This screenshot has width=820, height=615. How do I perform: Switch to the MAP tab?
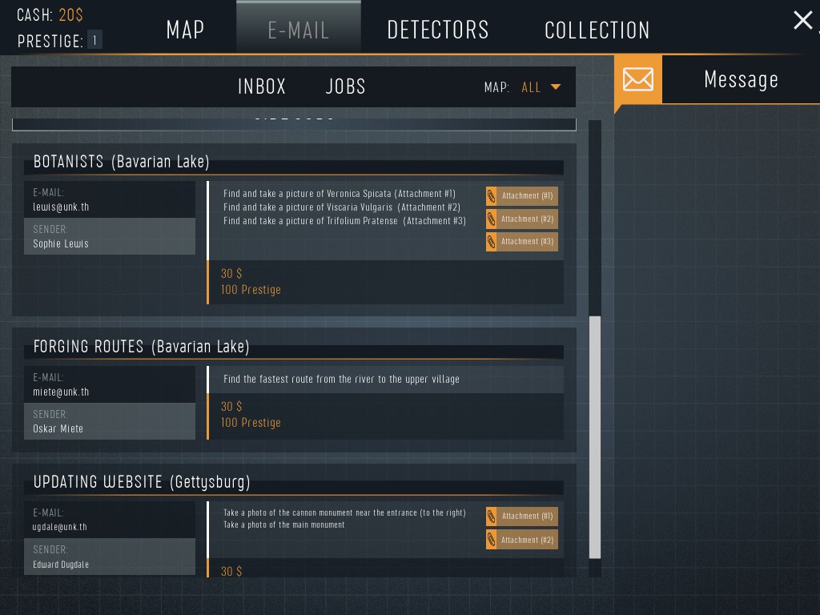[x=185, y=30]
